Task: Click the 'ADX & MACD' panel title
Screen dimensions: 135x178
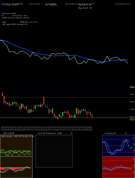Action: coord(9,133)
